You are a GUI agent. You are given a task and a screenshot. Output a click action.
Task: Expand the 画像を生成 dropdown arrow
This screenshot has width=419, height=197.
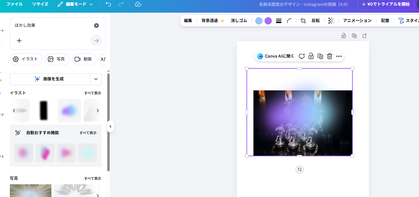coord(96,79)
